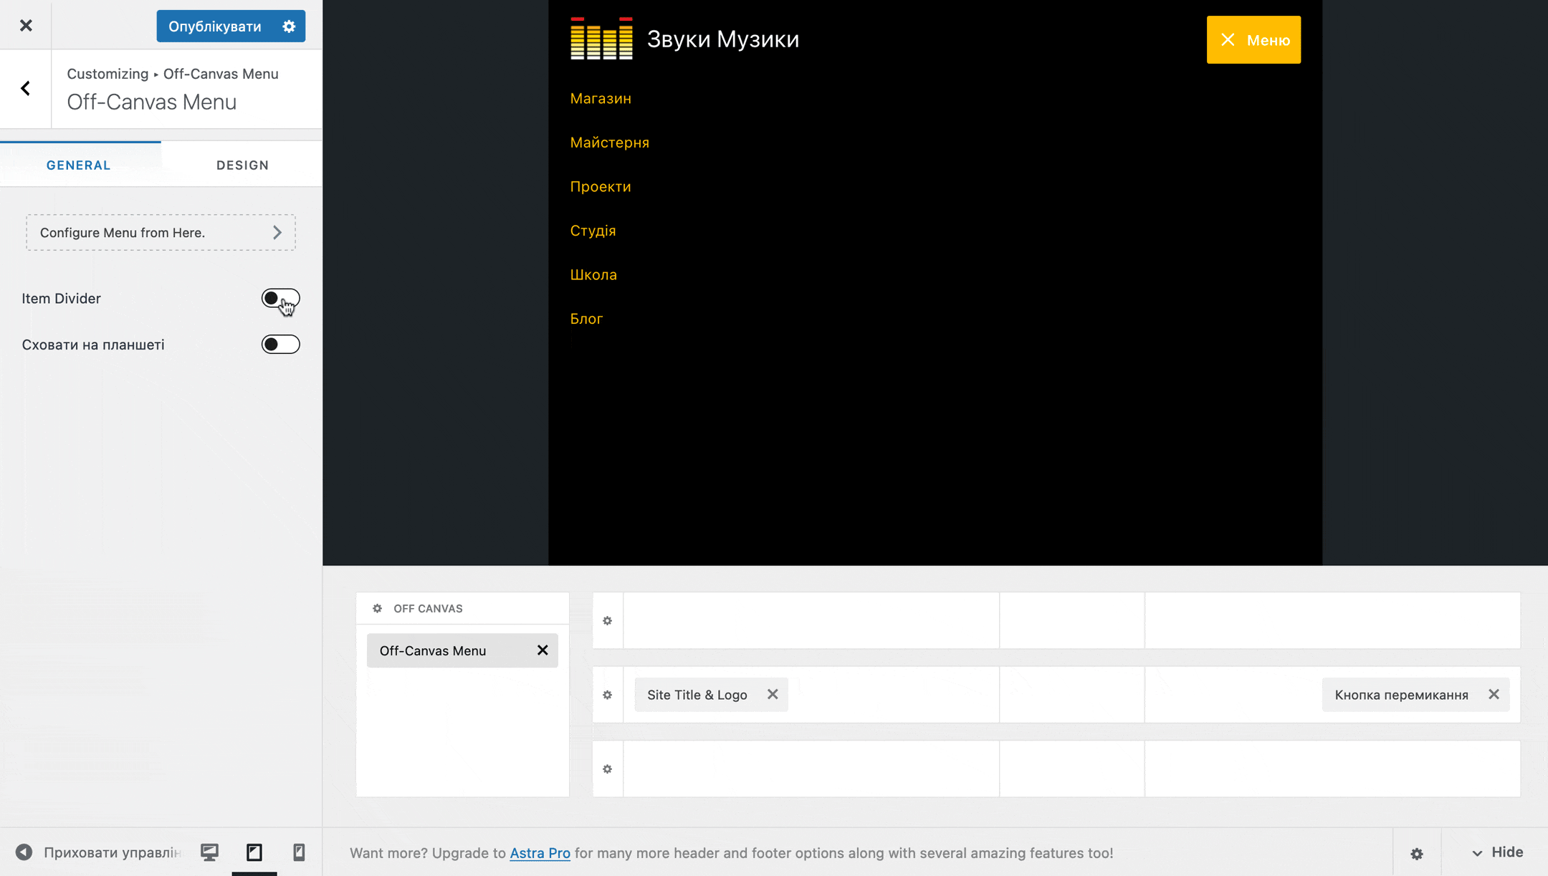Open Configure Menu from Here link
The height and width of the screenshot is (876, 1548).
click(x=161, y=233)
